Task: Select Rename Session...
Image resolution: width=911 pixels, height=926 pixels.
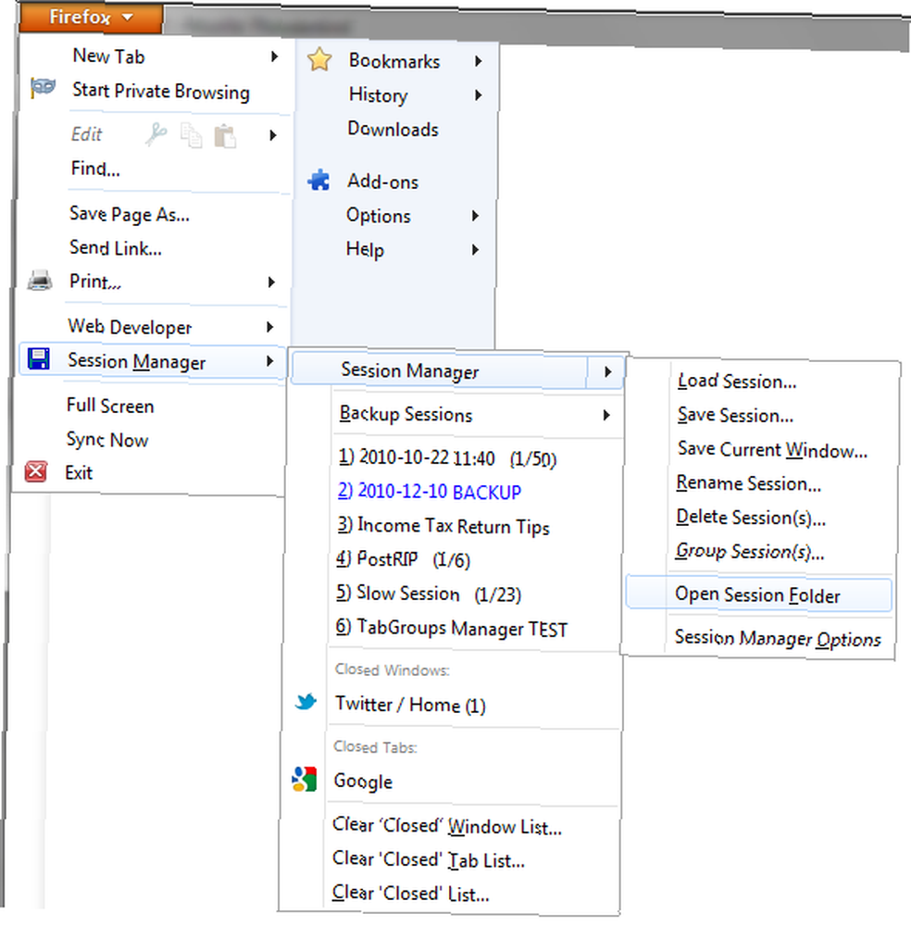Action: click(x=749, y=483)
